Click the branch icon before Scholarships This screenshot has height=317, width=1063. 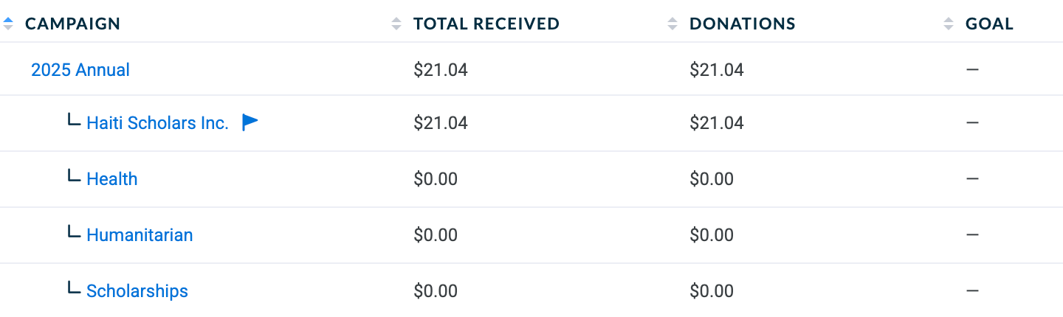click(74, 288)
